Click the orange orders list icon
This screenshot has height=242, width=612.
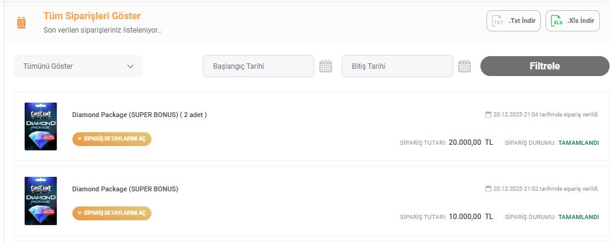22,22
